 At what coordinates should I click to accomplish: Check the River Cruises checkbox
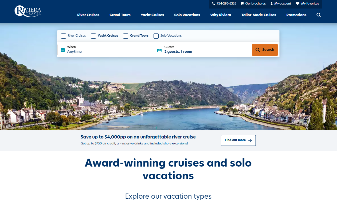[64, 36]
